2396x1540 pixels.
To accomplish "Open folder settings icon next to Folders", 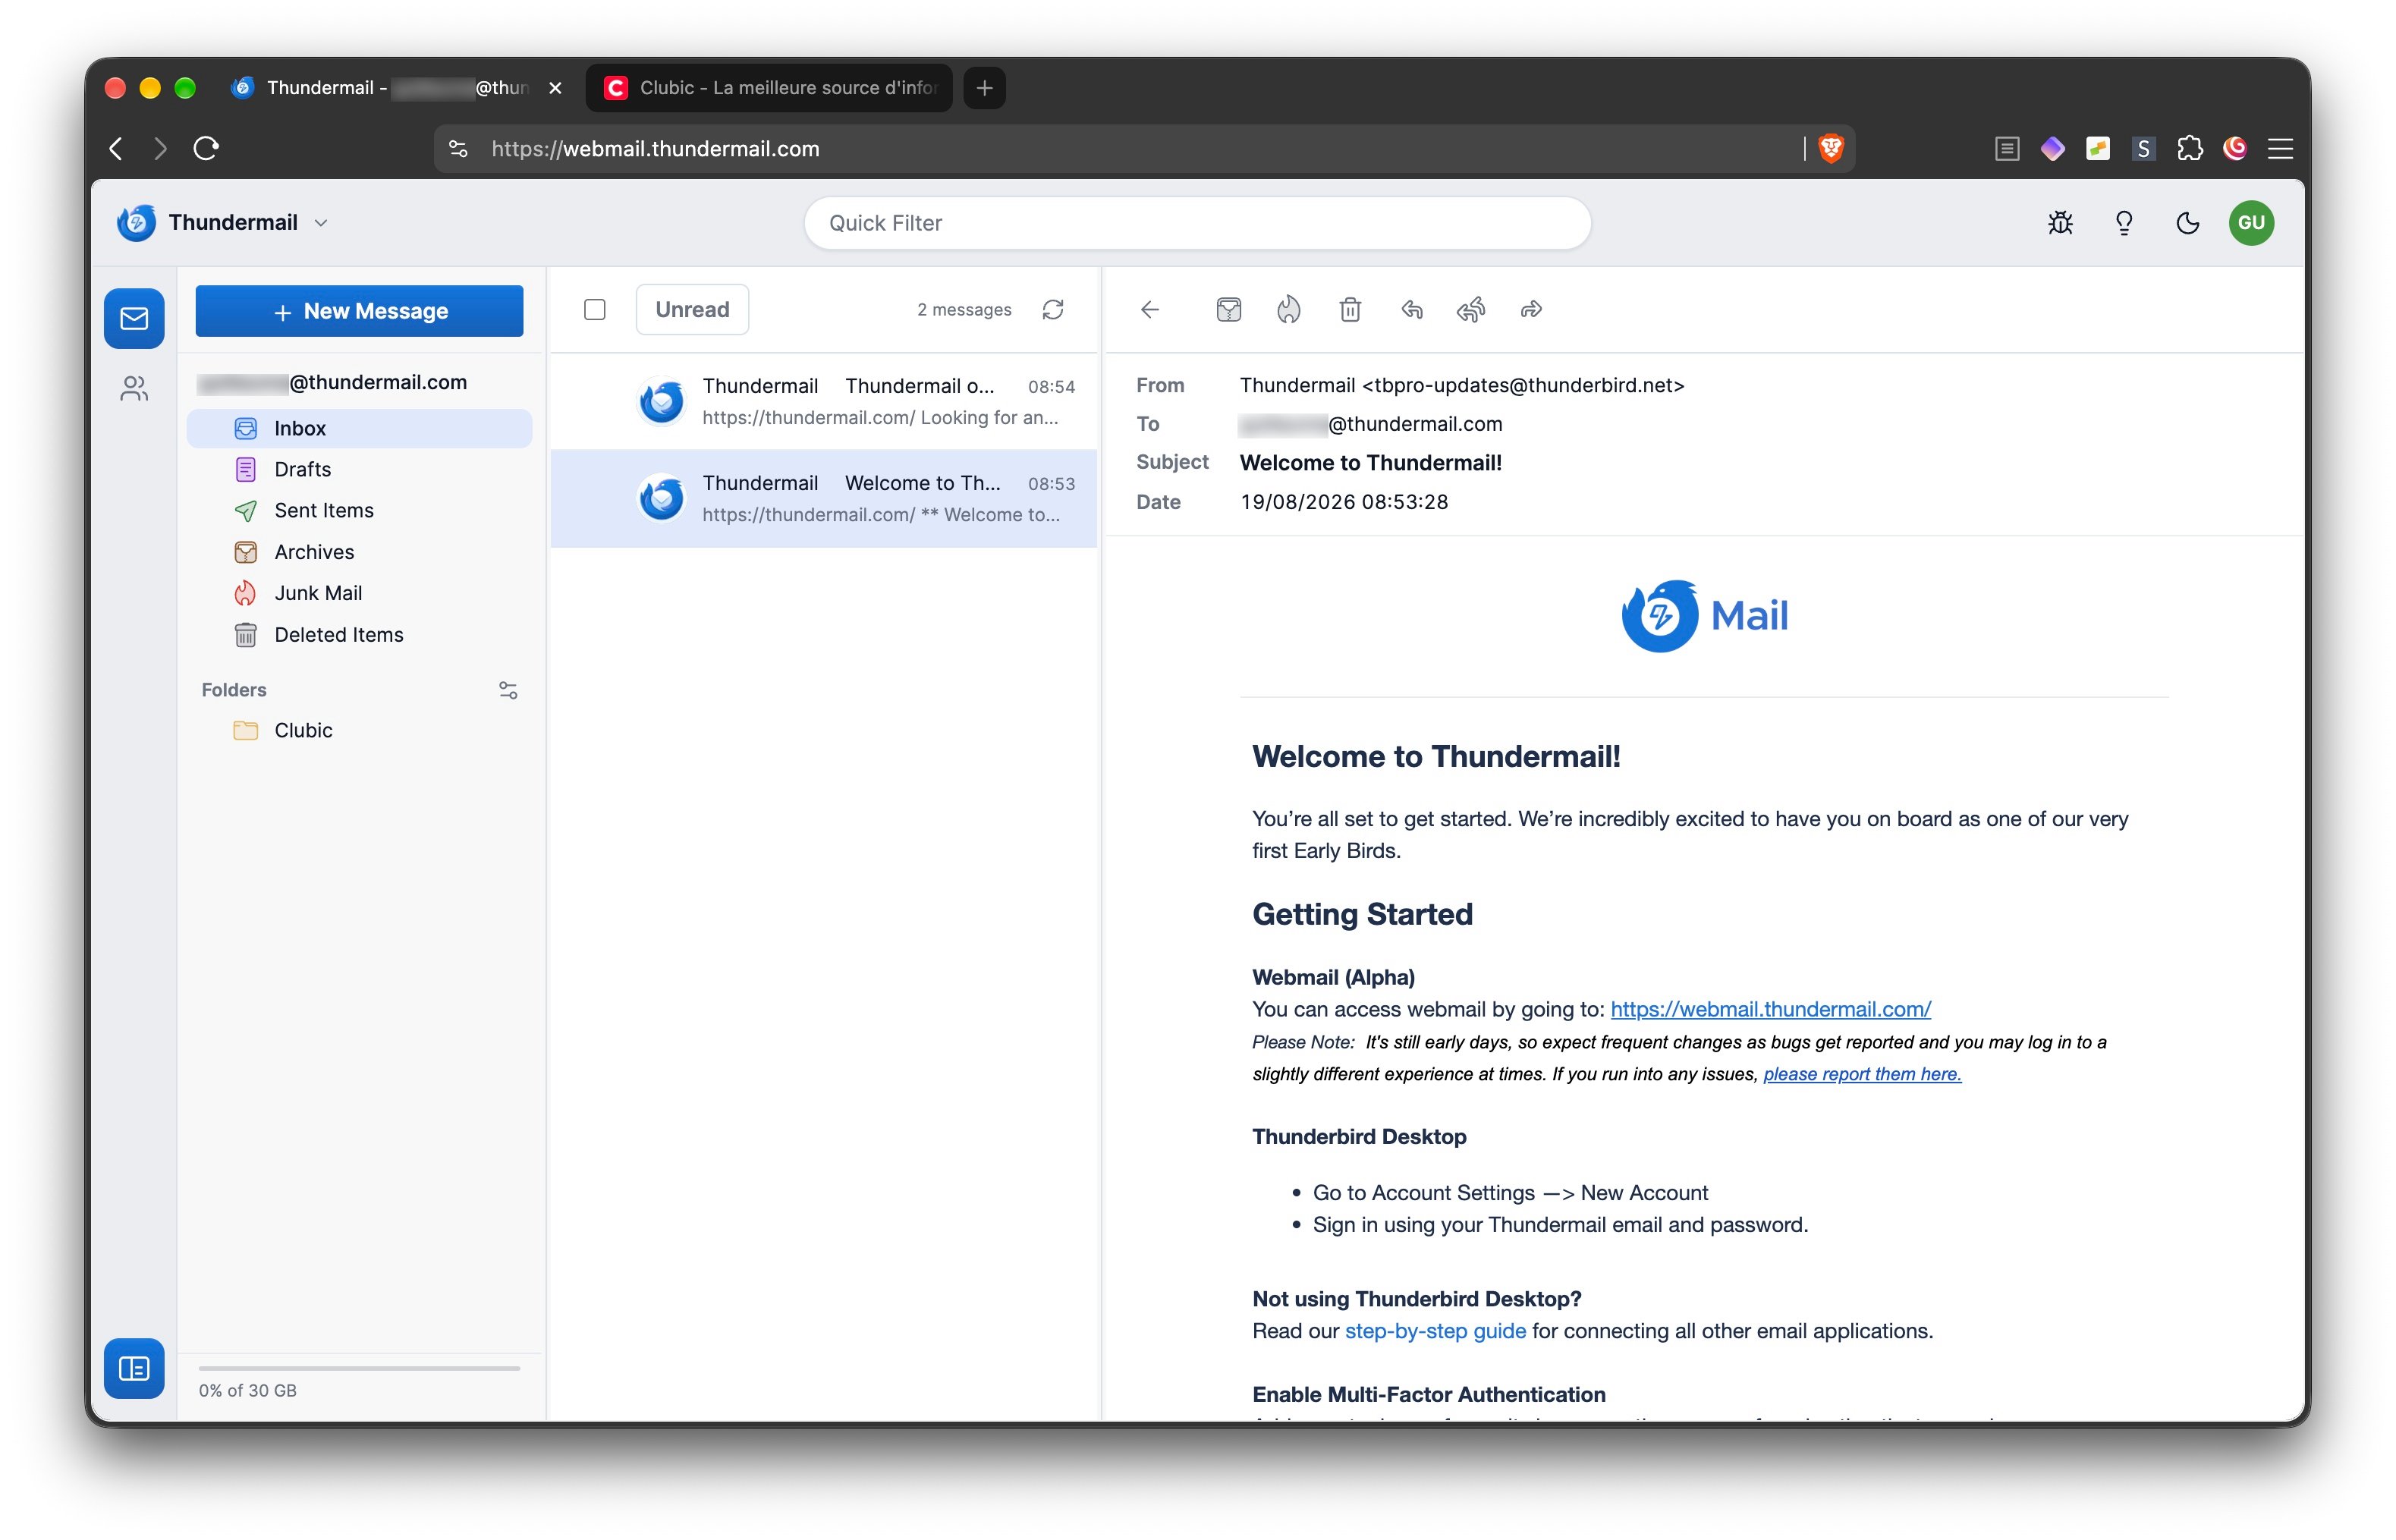I will pos(508,690).
